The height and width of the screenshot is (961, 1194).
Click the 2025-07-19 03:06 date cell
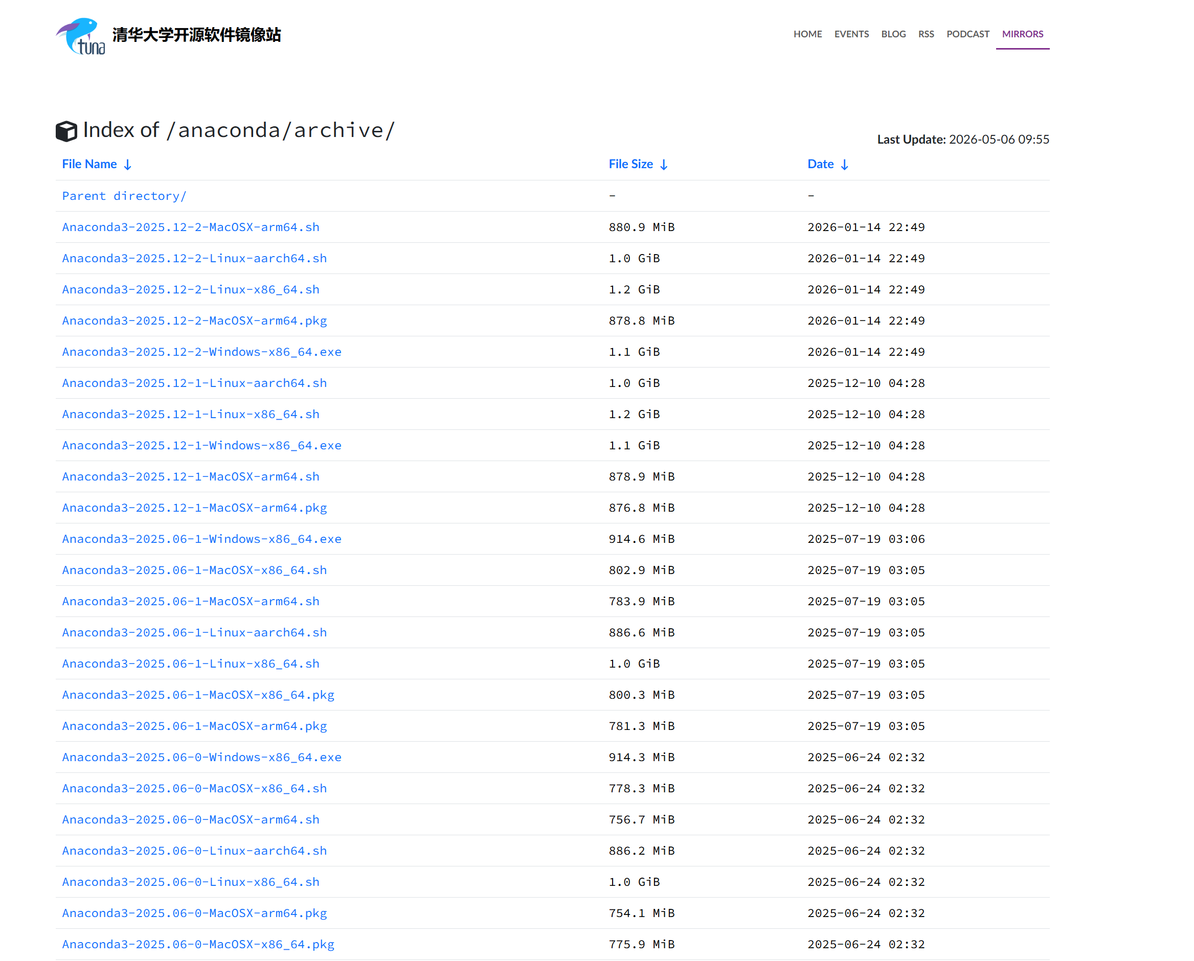tap(866, 539)
